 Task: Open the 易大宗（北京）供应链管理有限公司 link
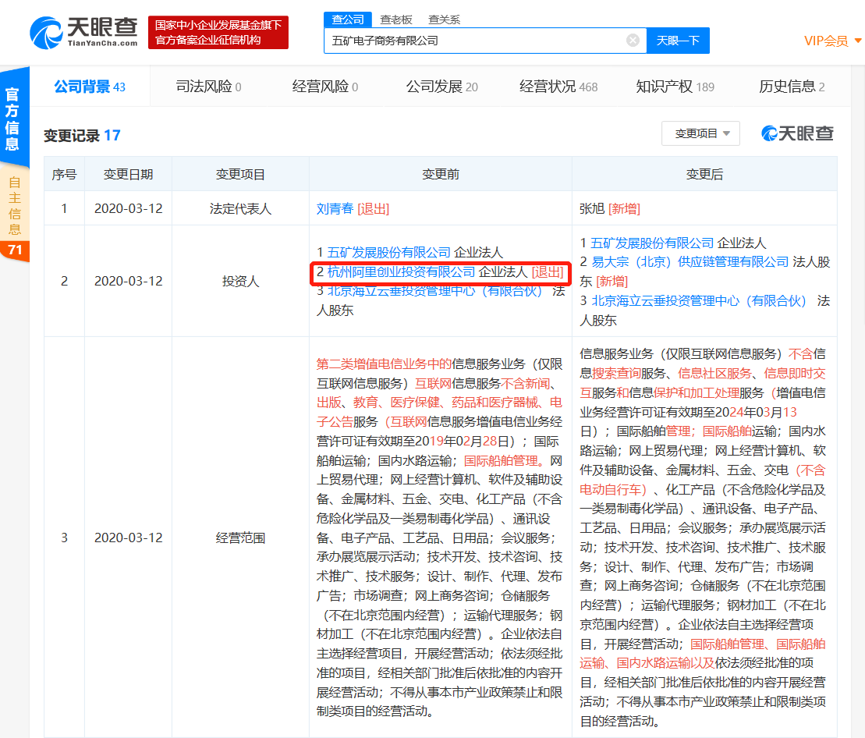click(690, 262)
